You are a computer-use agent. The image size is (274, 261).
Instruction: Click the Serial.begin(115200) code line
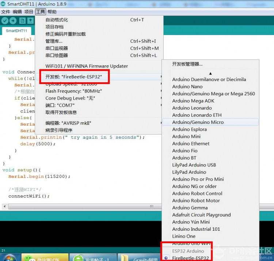point(39,177)
